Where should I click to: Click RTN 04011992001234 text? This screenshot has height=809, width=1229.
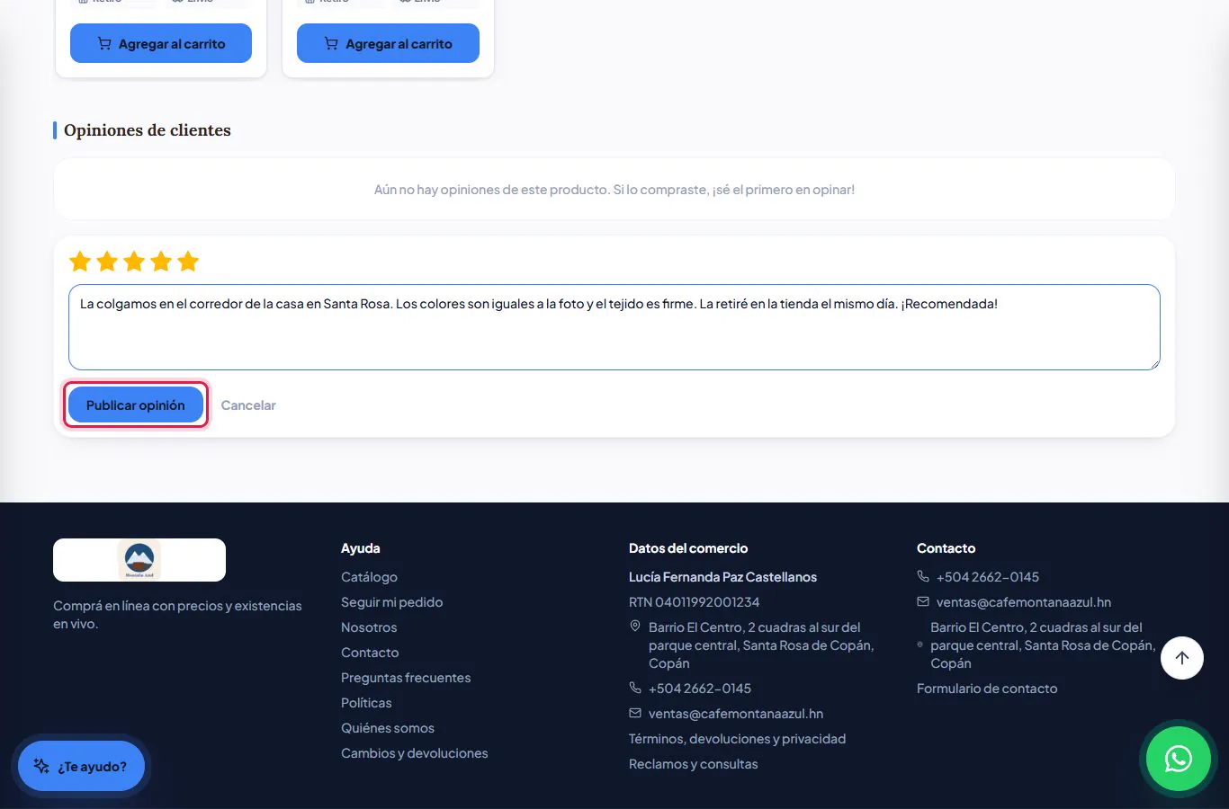tap(694, 602)
